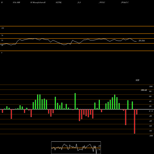Screen dimensions: 154x154
Task: Click the 50 level label on the RSI axis
Action: point(2,40)
